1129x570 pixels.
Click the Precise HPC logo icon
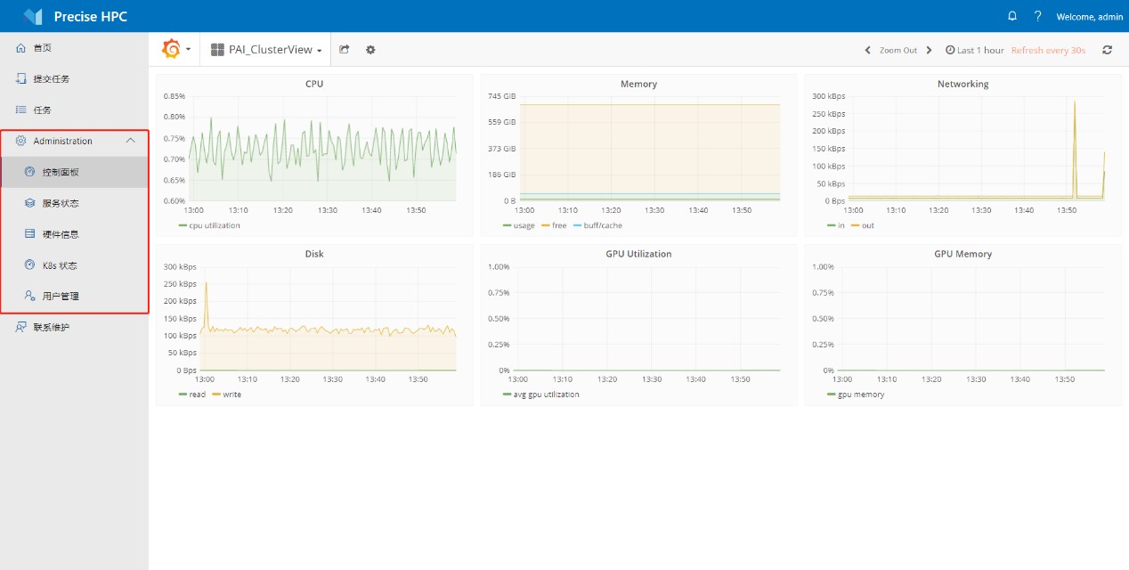click(x=33, y=16)
